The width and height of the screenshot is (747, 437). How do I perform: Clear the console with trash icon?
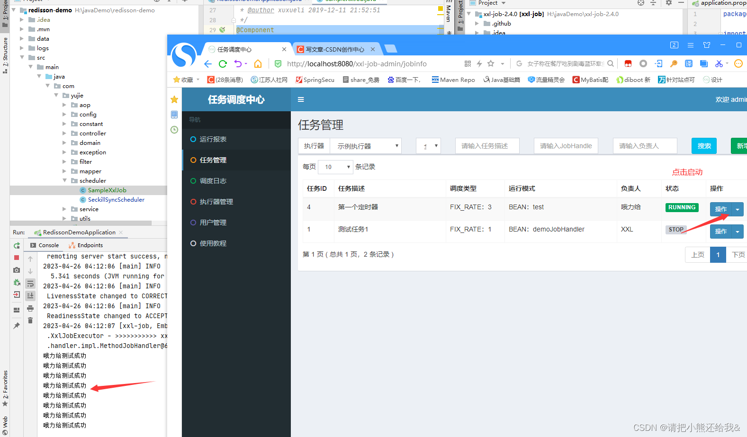[x=30, y=321]
